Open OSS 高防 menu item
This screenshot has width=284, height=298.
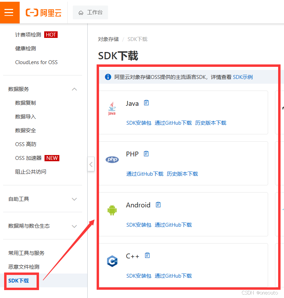[x=26, y=144]
